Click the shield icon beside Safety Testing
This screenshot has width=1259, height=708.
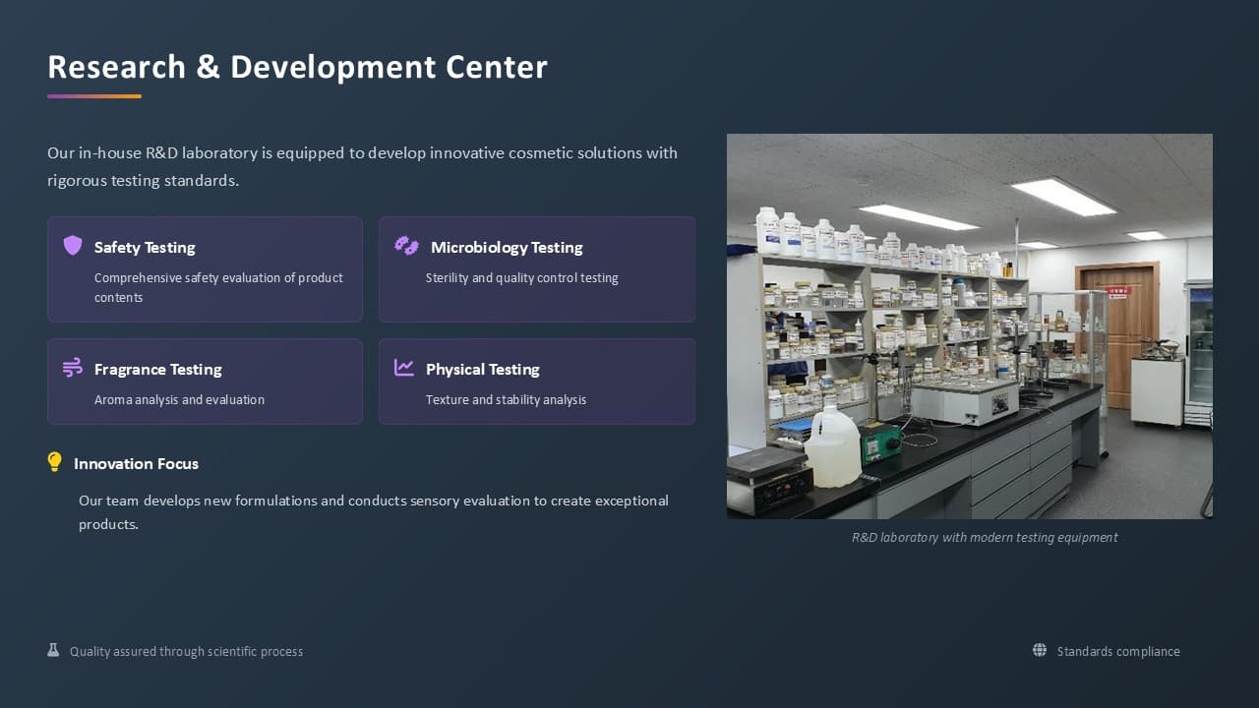(73, 246)
